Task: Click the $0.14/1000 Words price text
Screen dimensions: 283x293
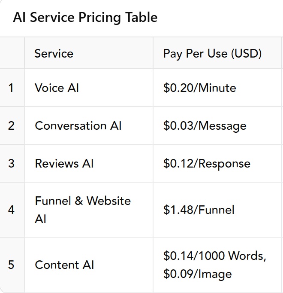Action: click(214, 256)
